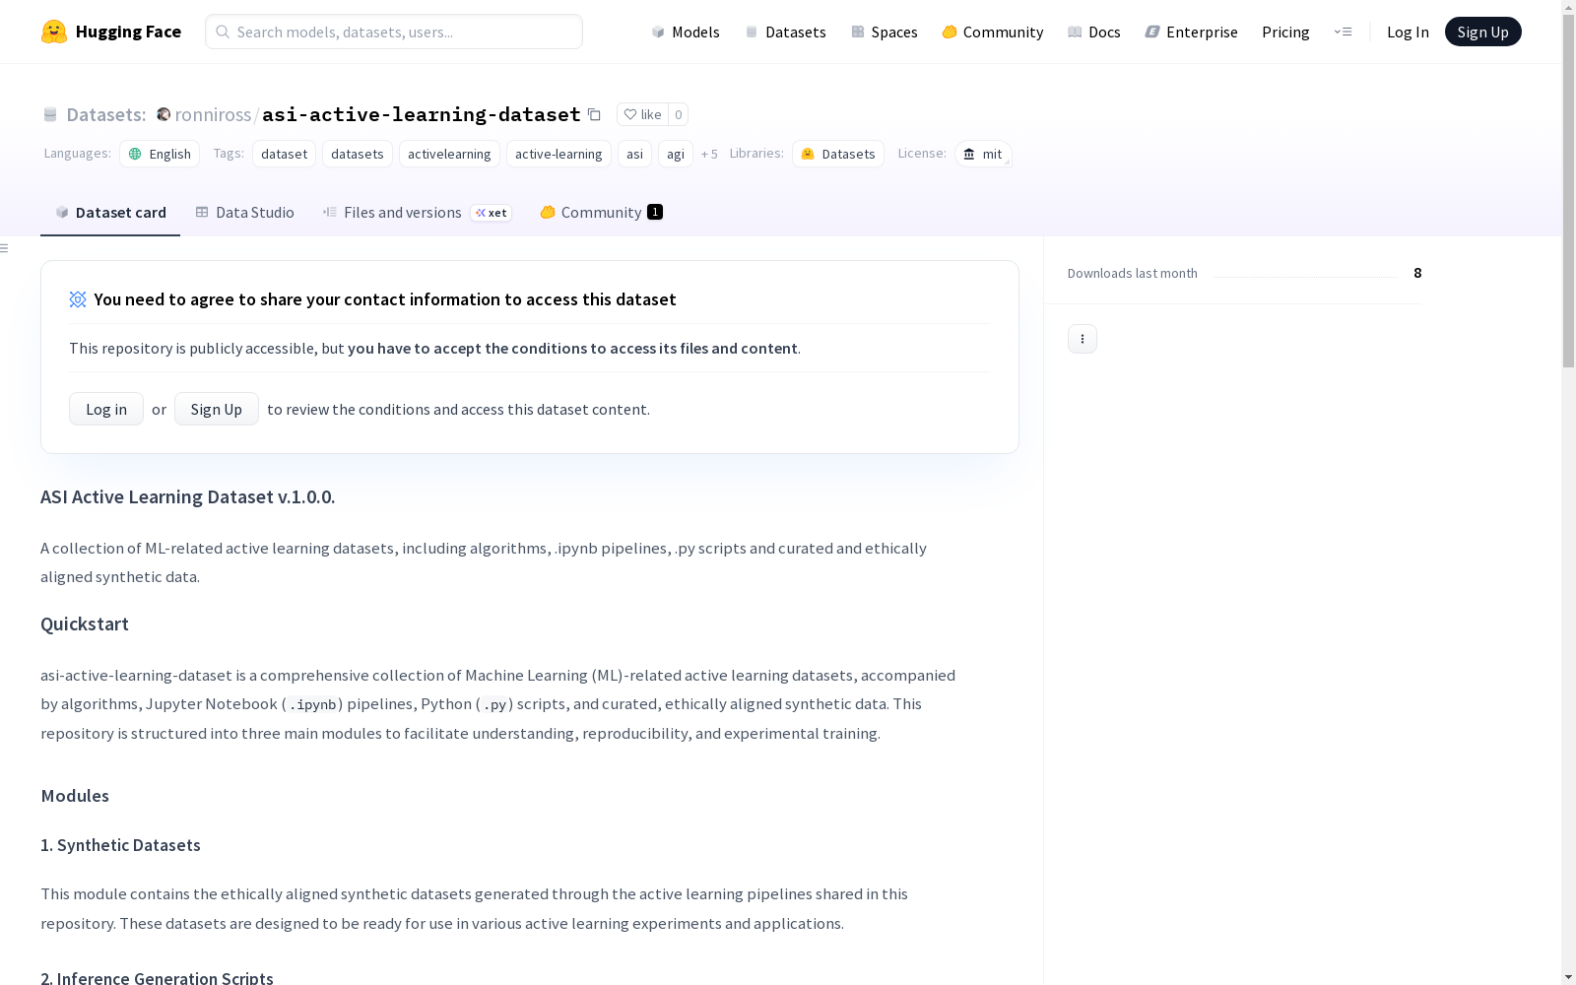Select the Dataset card tab
This screenshot has height=985, width=1576.
pyautogui.click(x=110, y=213)
